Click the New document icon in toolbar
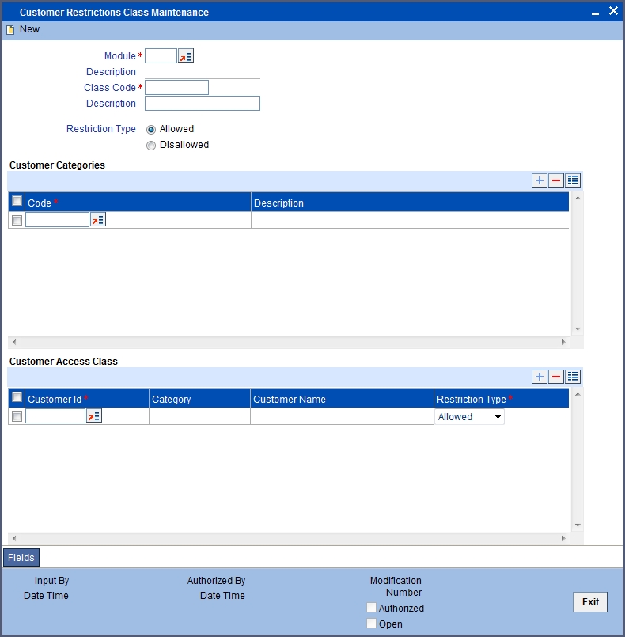This screenshot has width=625, height=637. [x=9, y=29]
